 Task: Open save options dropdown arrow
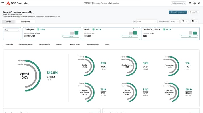(197, 21)
